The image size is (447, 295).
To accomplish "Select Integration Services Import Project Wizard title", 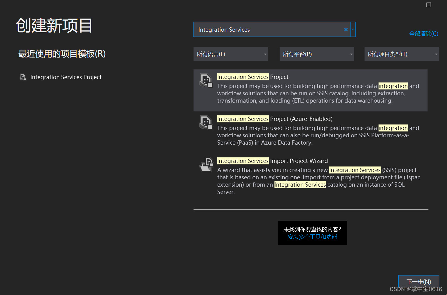I will coord(273,161).
